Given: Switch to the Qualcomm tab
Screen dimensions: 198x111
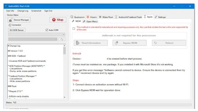Looking at the screenshot, I should 78,17.
